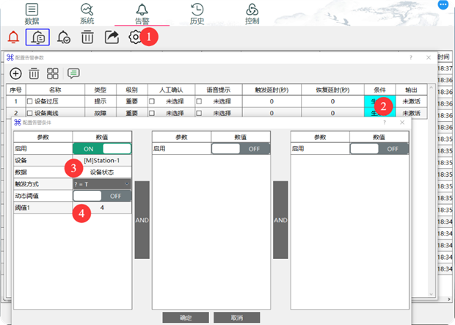Click help icon in 配置告警参数 dialog
Image resolution: width=455 pixels, height=325 pixels.
(411, 57)
